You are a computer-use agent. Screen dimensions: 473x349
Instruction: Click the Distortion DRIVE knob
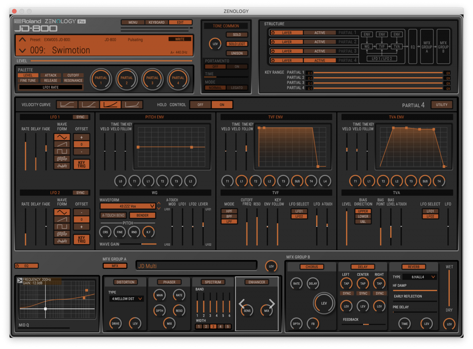[x=115, y=323]
